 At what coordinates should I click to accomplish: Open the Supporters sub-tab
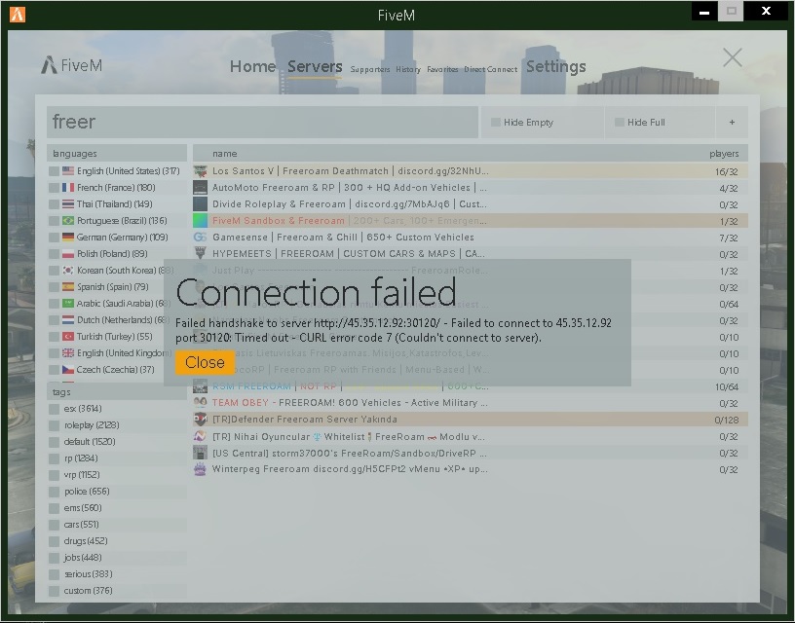(x=369, y=69)
